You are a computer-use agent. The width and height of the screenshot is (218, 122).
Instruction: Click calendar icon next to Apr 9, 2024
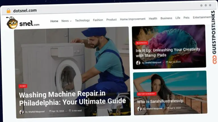pyautogui.click(x=168, y=108)
